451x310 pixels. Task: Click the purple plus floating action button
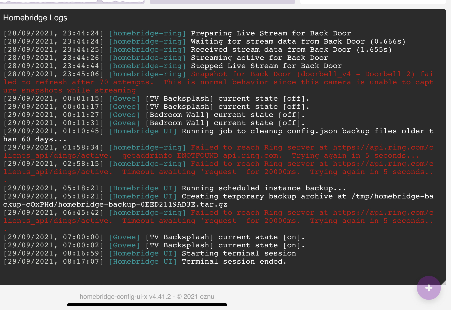pyautogui.click(x=429, y=288)
